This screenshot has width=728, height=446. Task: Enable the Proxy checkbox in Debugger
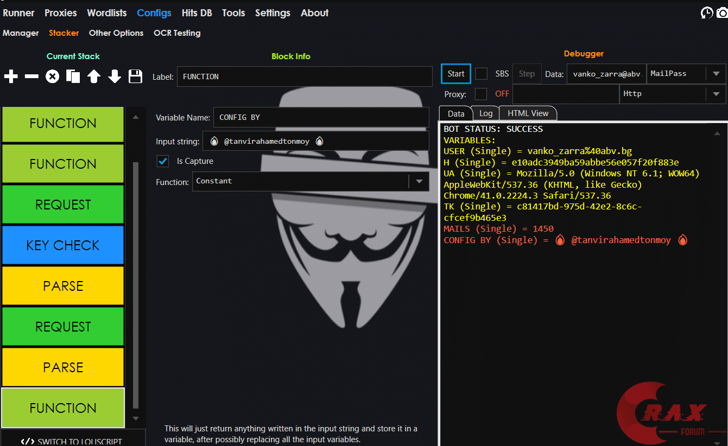tap(481, 94)
